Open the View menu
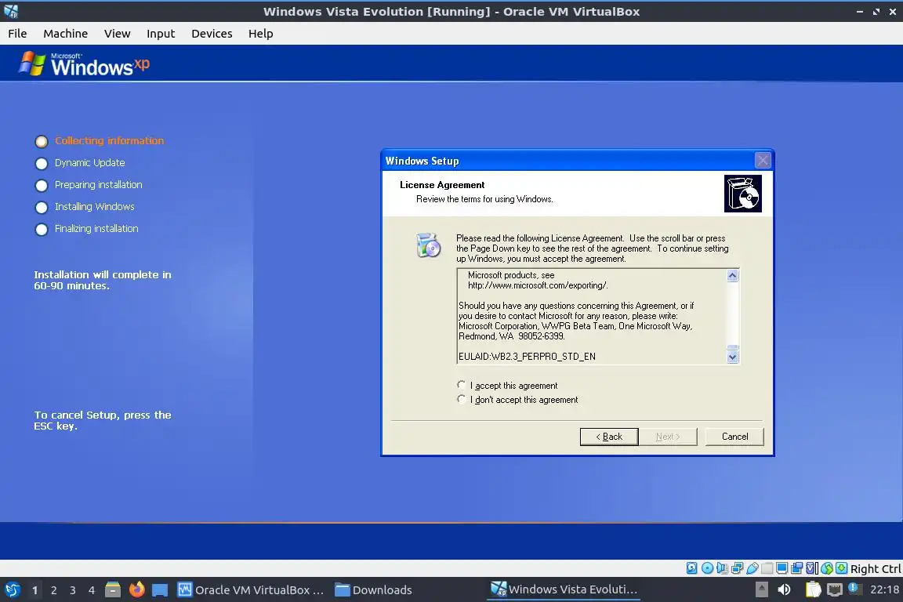This screenshot has width=903, height=602. coord(117,34)
